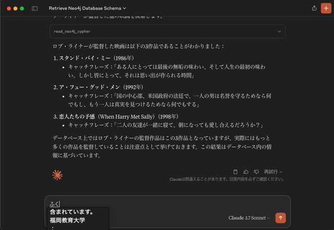
Task: Give thumbs up to the response
Action: (246, 172)
